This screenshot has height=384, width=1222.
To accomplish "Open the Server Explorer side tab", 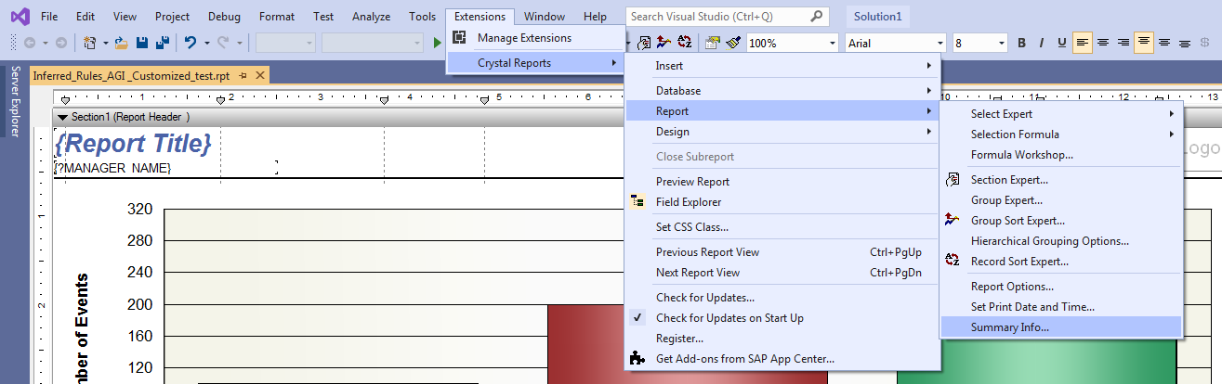I will point(14,101).
